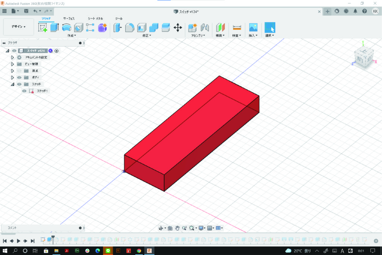The image size is (382, 255).
Task: Click the Revolve tool icon
Action: point(66,27)
